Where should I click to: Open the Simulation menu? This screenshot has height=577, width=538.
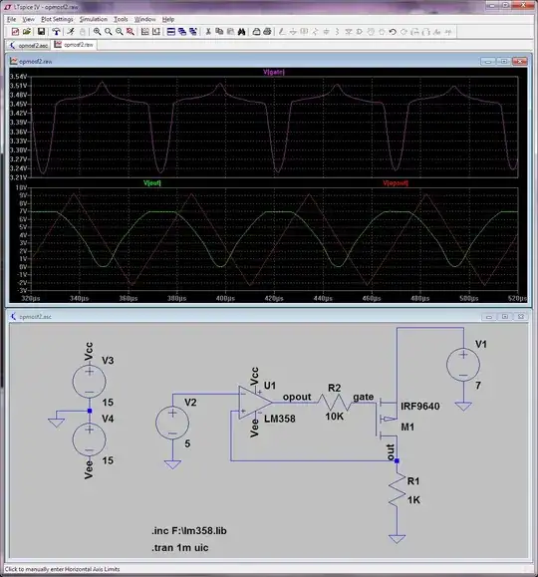pyautogui.click(x=94, y=19)
